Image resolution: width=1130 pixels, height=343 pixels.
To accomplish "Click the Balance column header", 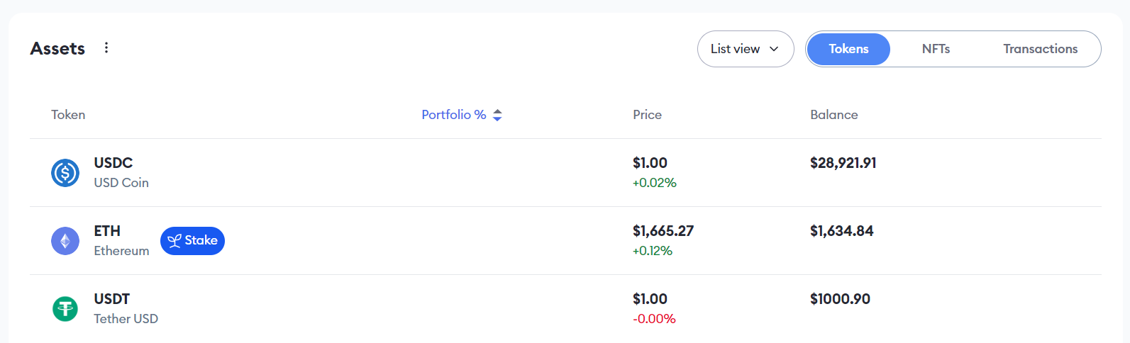I will click(x=833, y=115).
